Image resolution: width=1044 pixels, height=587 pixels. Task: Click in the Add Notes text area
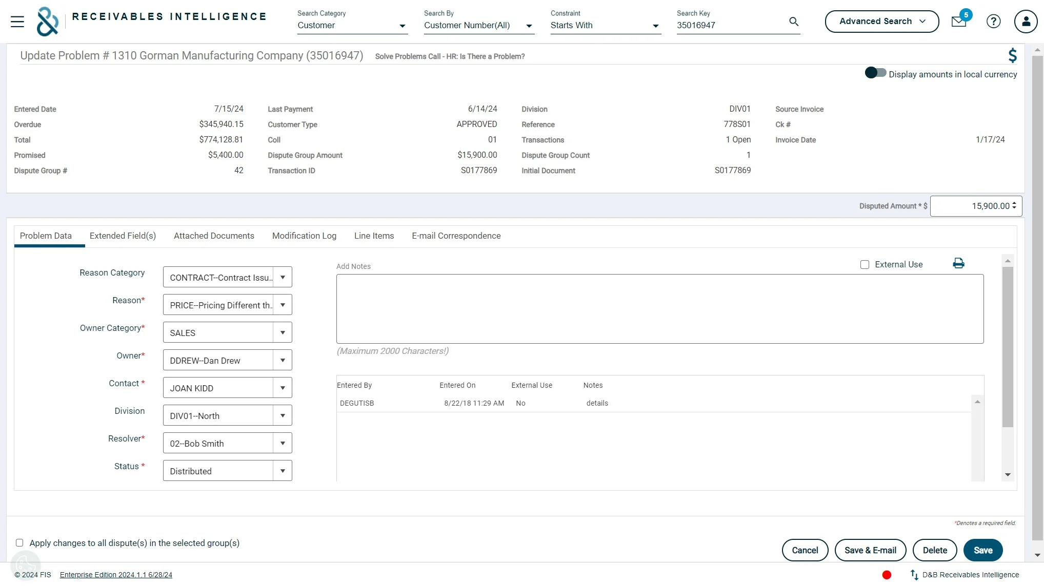pos(660,309)
